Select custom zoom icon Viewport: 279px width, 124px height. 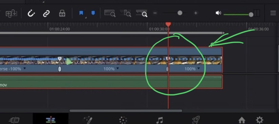click(142, 13)
